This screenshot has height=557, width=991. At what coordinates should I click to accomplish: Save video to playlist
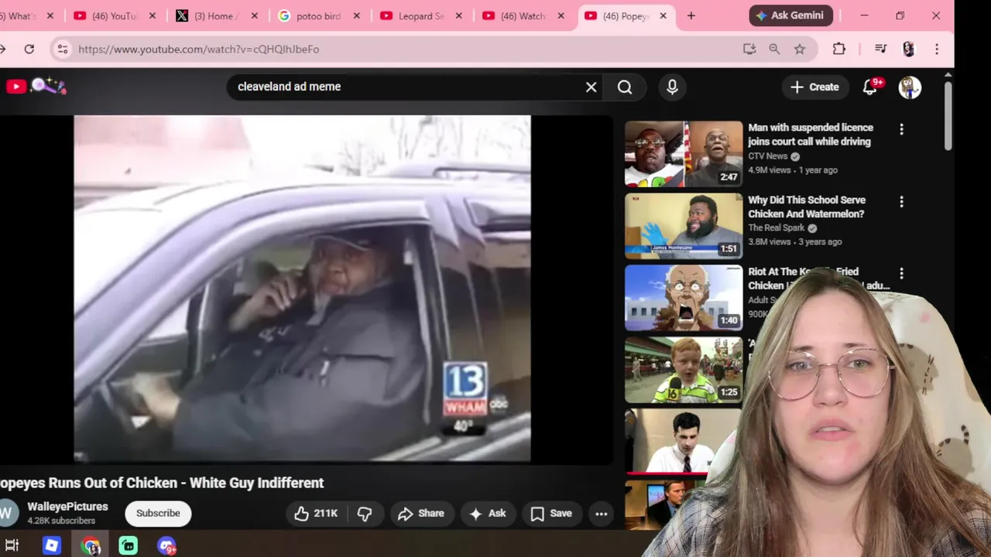(x=551, y=513)
